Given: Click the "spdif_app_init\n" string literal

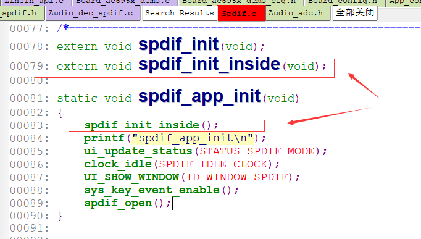Looking at the screenshot, I should point(193,138).
